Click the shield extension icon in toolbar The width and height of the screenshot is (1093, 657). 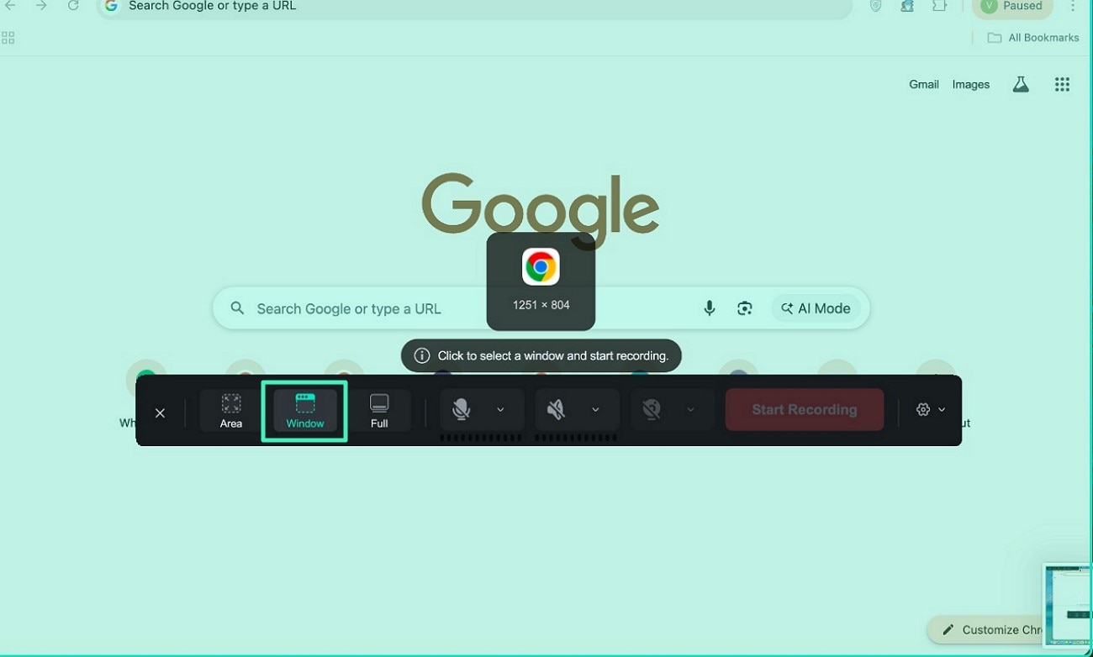click(876, 6)
